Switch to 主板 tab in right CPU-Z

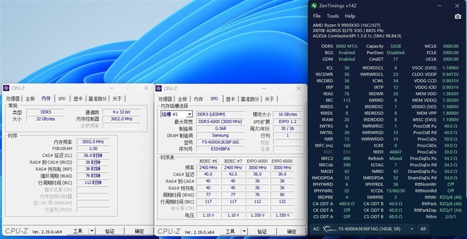[x=183, y=99]
